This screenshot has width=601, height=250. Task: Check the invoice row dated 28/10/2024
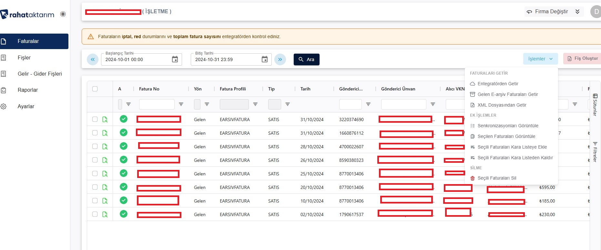pos(95,147)
